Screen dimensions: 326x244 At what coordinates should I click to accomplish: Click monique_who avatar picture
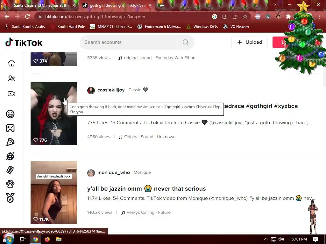[91, 173]
